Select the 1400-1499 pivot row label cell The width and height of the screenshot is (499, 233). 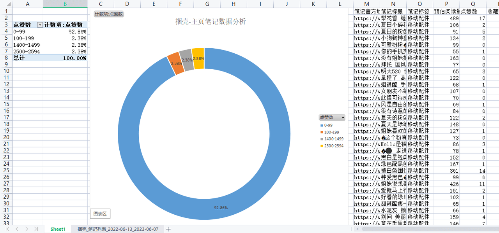tap(27, 45)
